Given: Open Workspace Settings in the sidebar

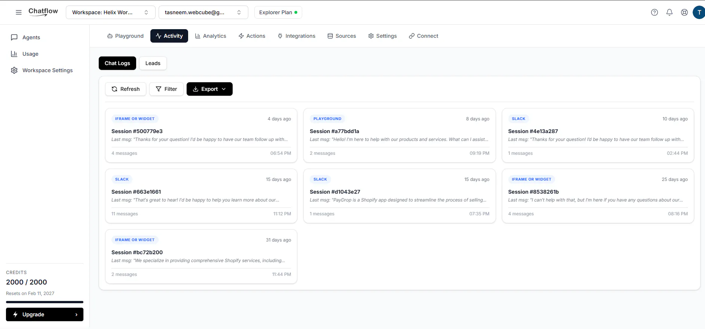Looking at the screenshot, I should pyautogui.click(x=45, y=70).
